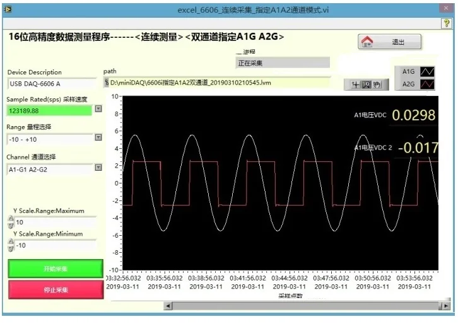This screenshot has width=458, height=324.
Task: Click the 采样点数 axis title
Action: pos(290,296)
